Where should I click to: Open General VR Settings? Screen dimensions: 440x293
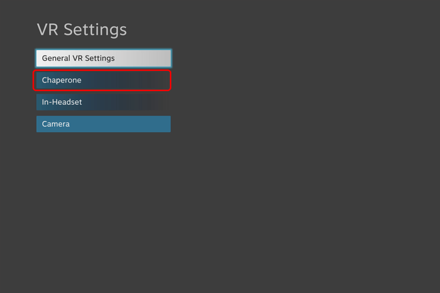[x=103, y=59]
